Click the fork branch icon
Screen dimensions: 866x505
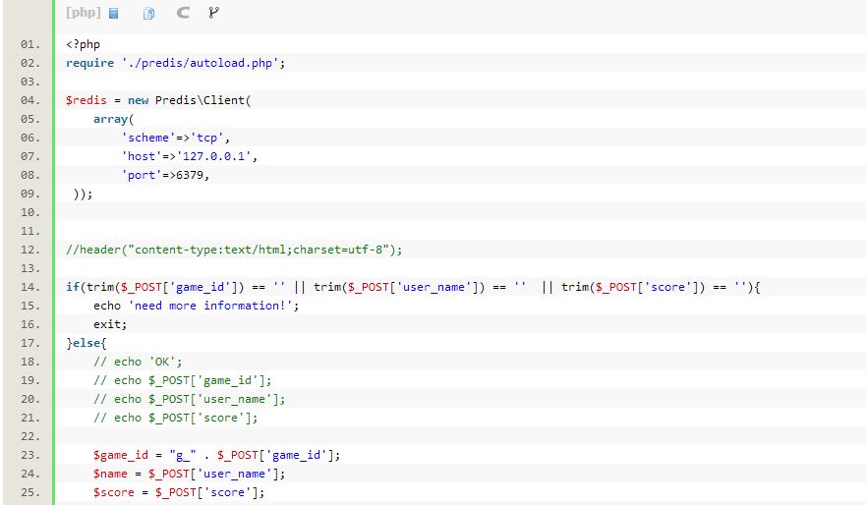click(214, 14)
